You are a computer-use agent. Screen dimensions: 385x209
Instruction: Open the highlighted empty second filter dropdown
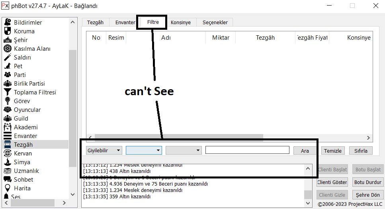(x=144, y=150)
